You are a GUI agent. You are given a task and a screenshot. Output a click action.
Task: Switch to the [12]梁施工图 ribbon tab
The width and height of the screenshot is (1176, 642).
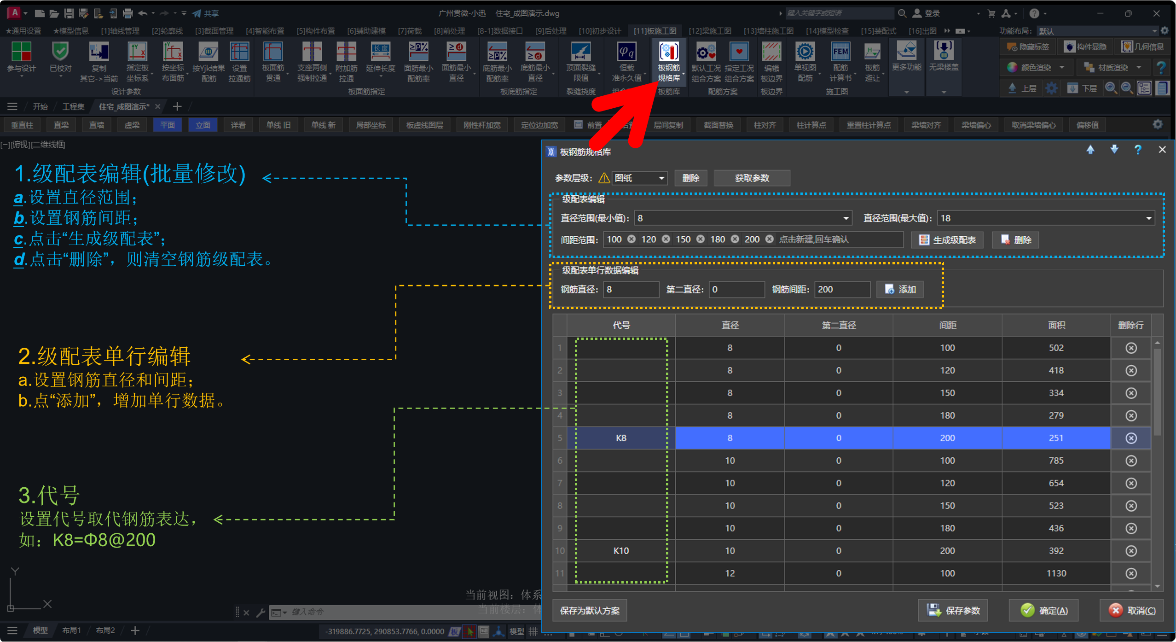pos(710,31)
